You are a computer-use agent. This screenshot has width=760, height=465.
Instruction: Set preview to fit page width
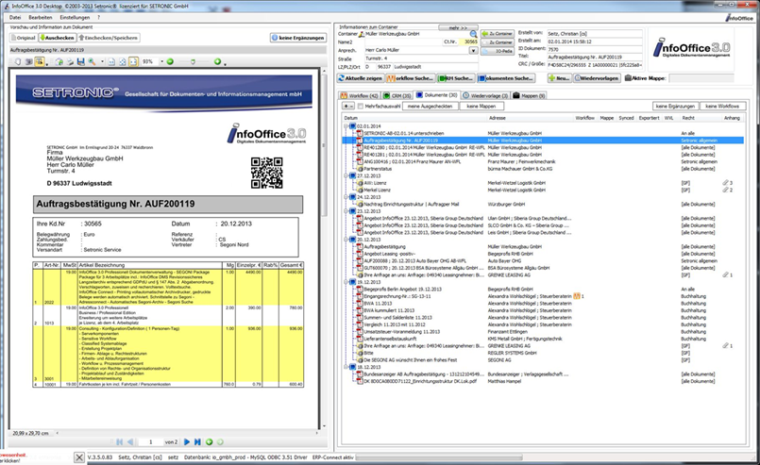133,62
